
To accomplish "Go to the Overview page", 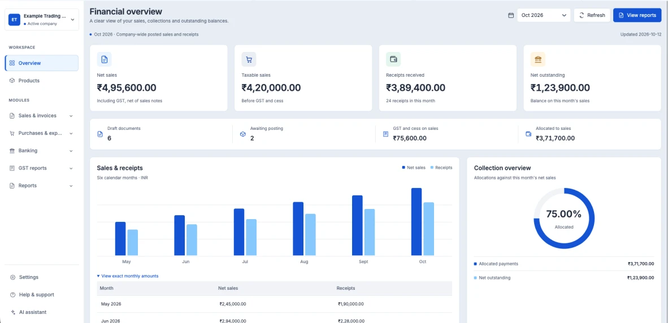I will coord(42,63).
